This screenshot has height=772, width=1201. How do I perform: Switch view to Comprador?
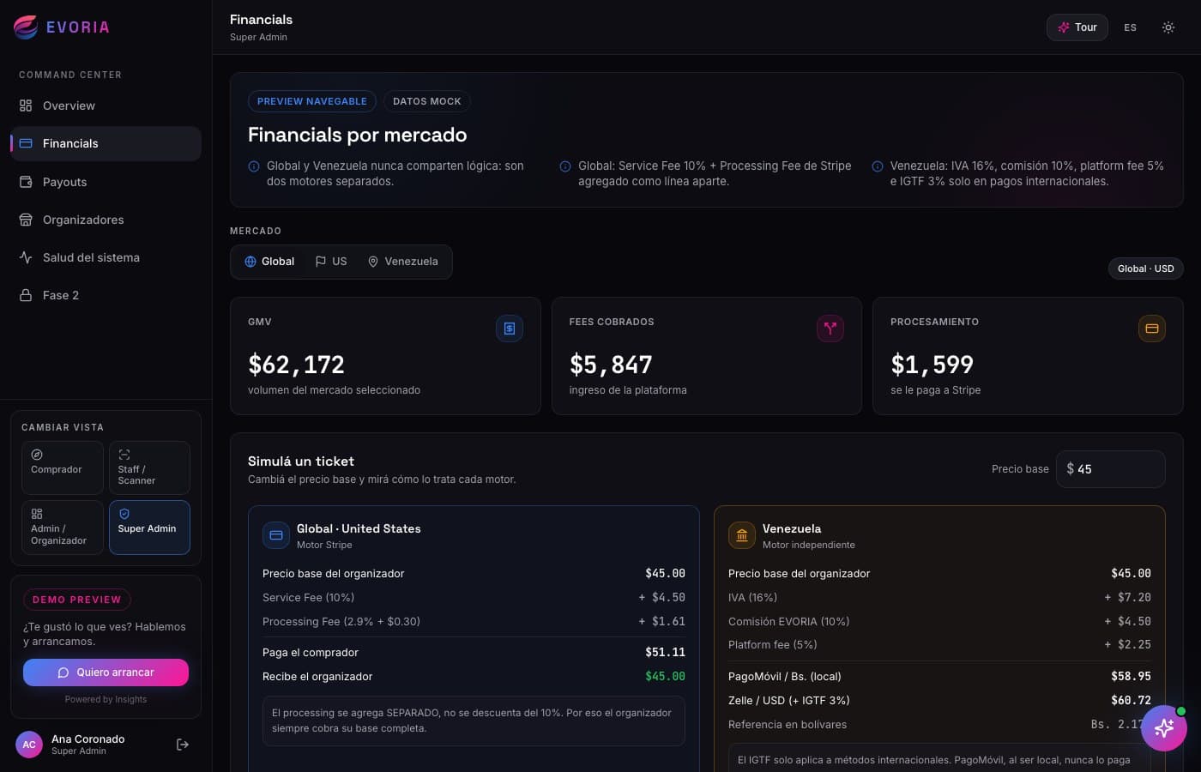point(63,467)
